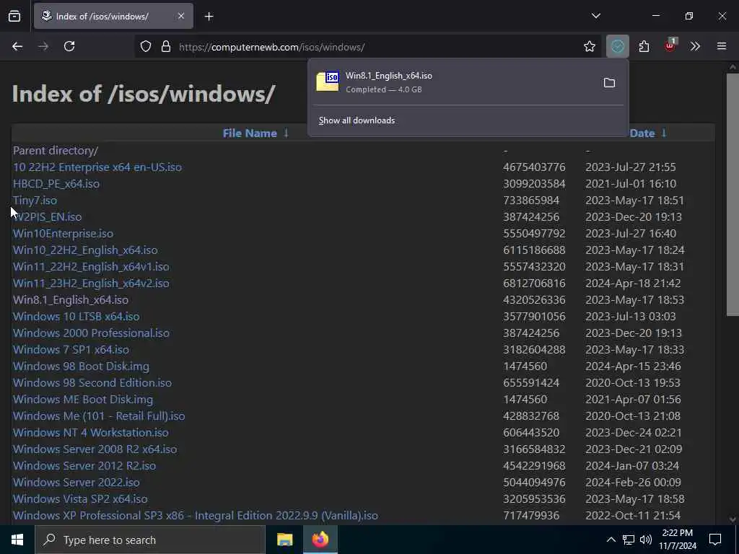Click the site security padlock icon
The height and width of the screenshot is (554, 739).
point(166,47)
